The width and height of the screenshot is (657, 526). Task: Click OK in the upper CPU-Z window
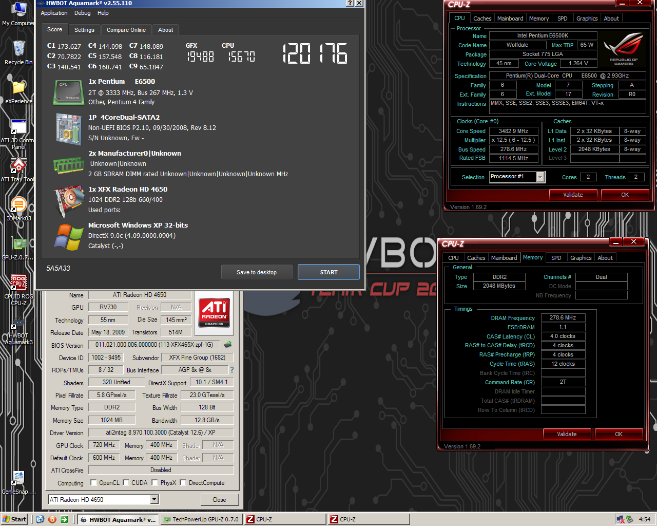(625, 195)
